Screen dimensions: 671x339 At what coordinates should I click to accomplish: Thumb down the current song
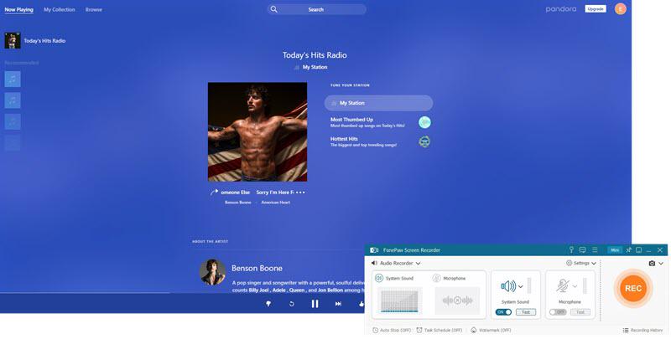[x=268, y=304]
